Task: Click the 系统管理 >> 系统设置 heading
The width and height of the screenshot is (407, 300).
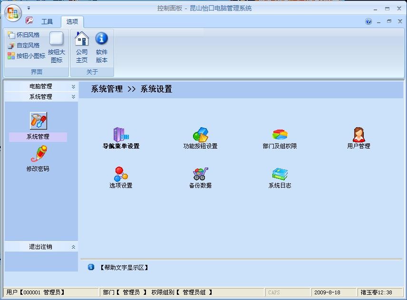Action: coord(132,89)
